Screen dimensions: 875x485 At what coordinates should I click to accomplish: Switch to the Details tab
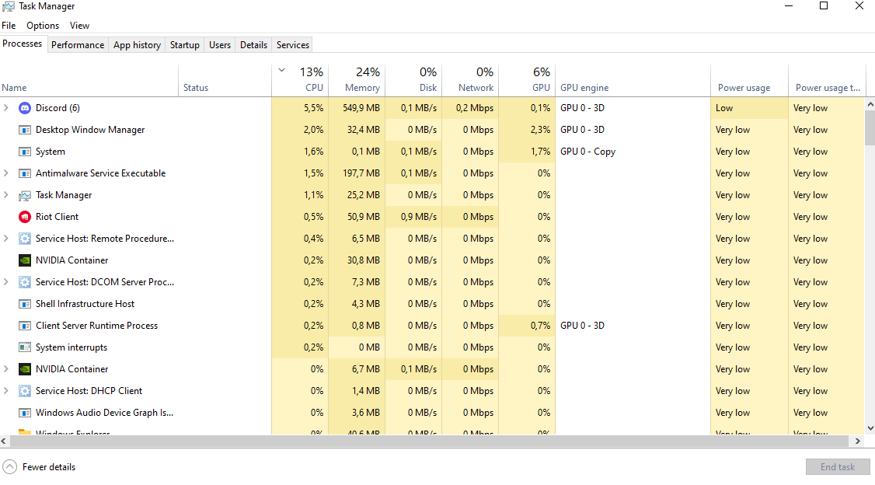[254, 44]
